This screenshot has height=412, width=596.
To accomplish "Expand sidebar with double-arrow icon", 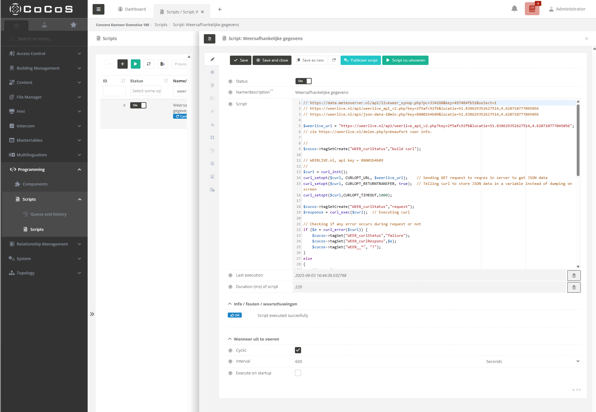I will (92, 314).
